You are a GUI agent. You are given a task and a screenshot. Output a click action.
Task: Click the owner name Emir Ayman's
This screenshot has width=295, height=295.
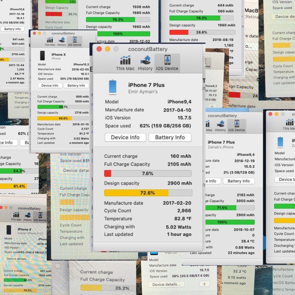pyautogui.click(x=143, y=92)
